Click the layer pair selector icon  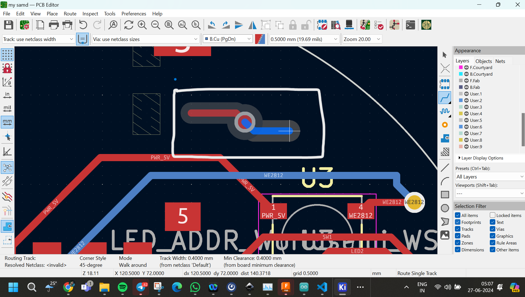[x=260, y=39]
